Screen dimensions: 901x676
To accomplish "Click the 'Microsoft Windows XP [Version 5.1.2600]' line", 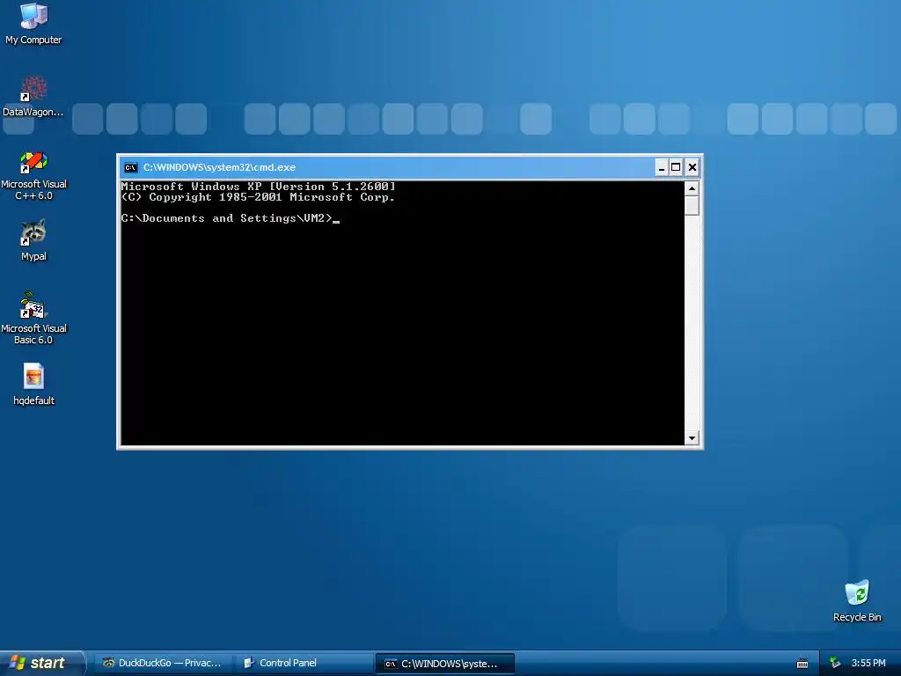I will coord(258,187).
